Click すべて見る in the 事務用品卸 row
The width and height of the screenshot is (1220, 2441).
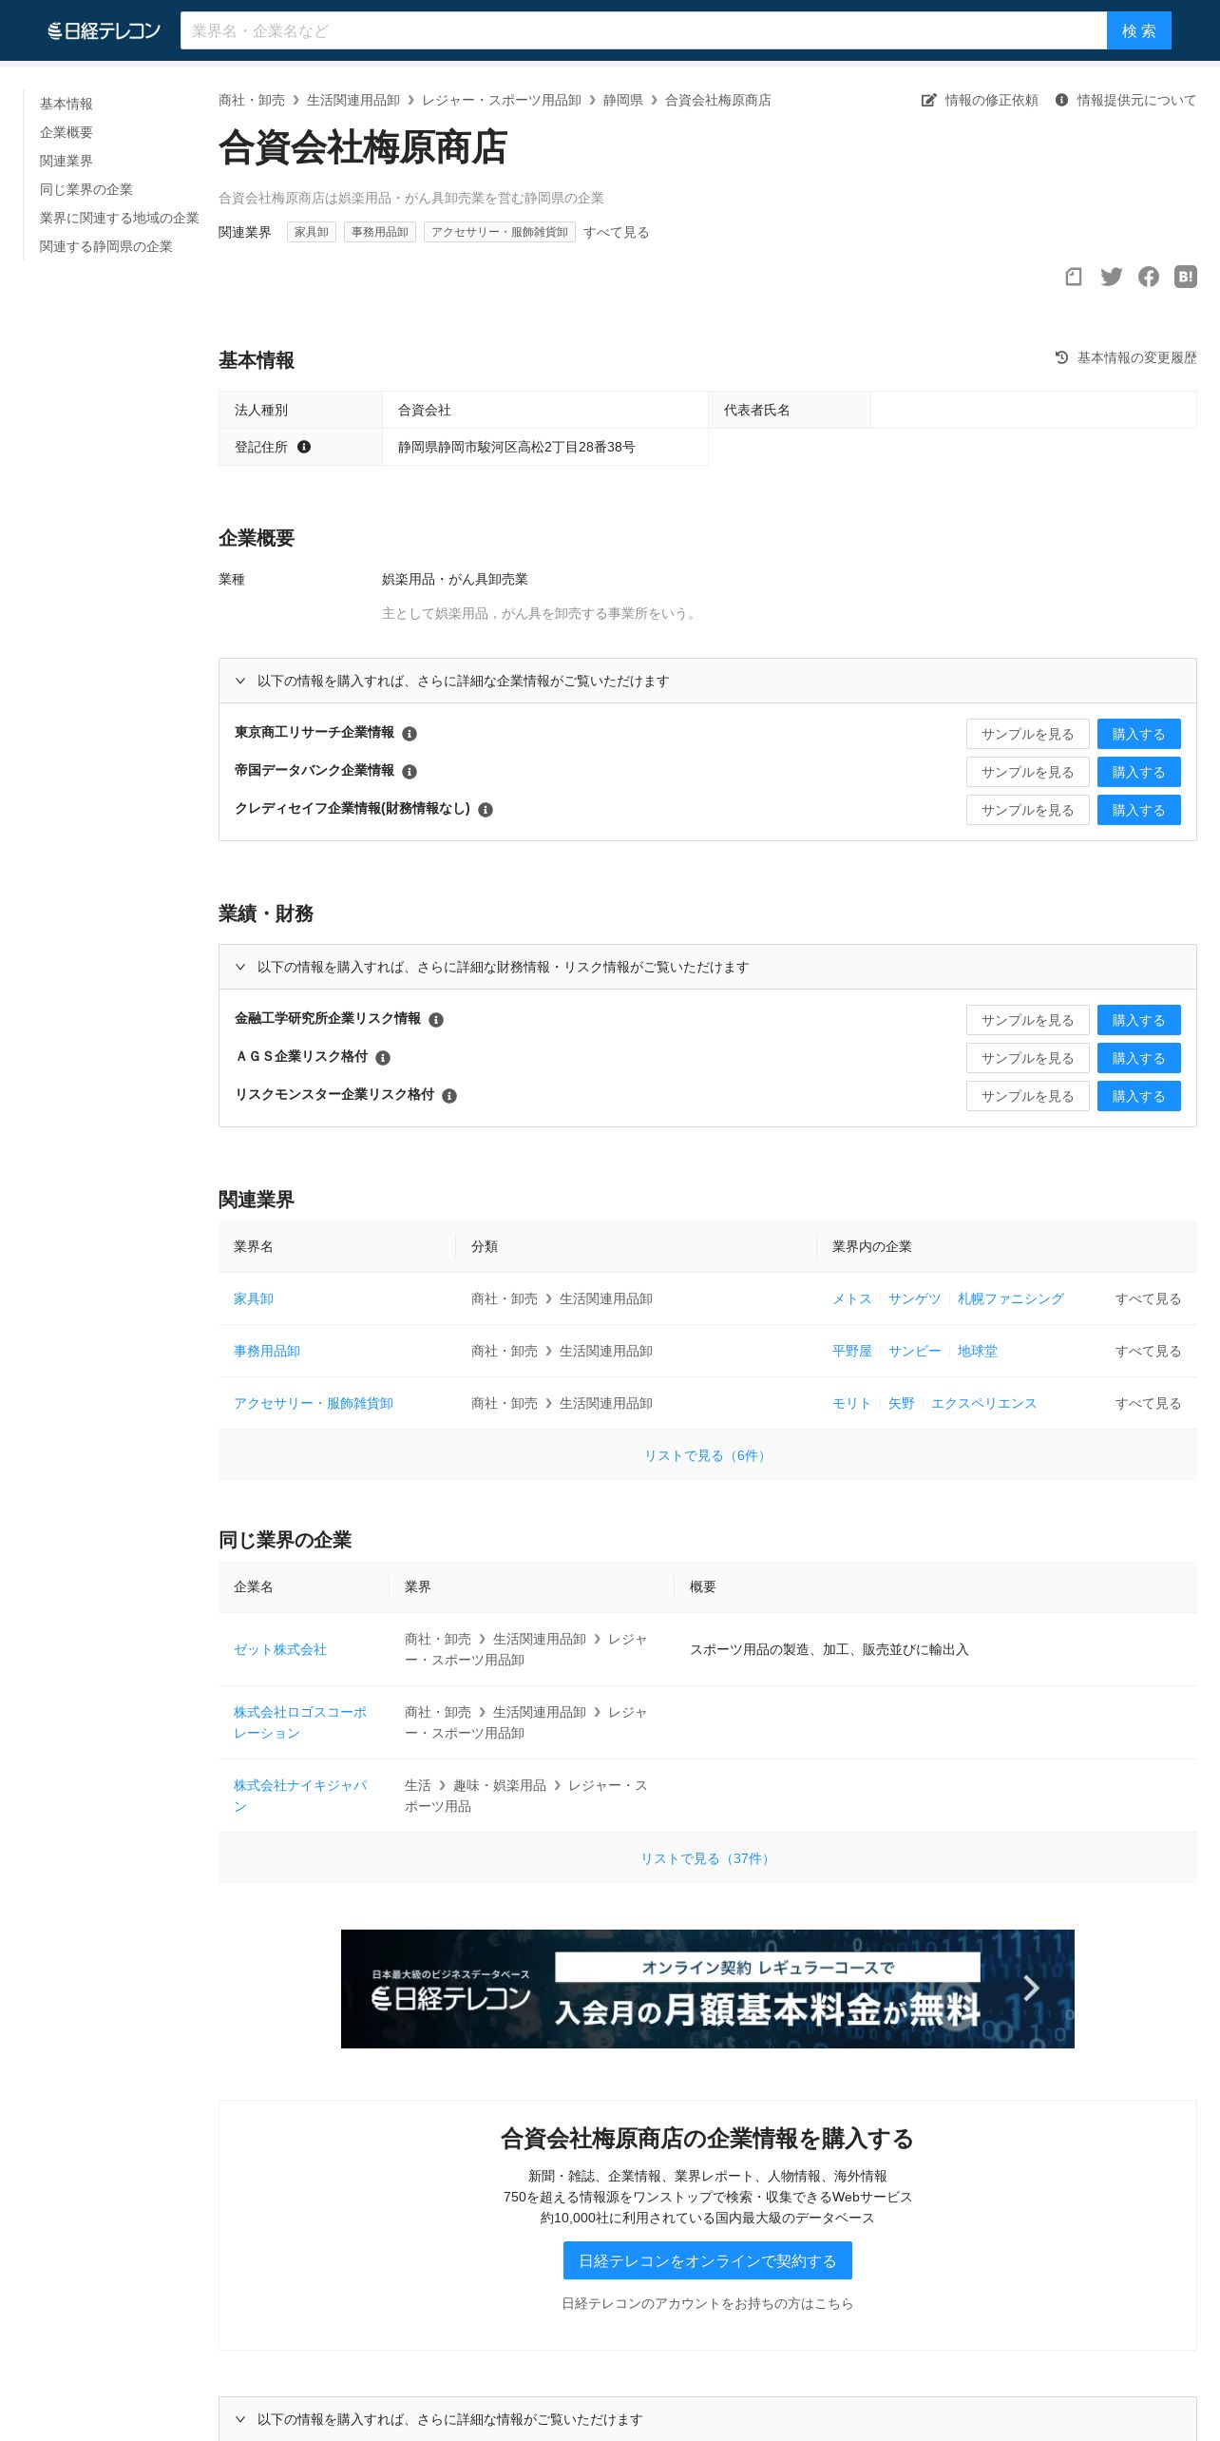click(1149, 1351)
